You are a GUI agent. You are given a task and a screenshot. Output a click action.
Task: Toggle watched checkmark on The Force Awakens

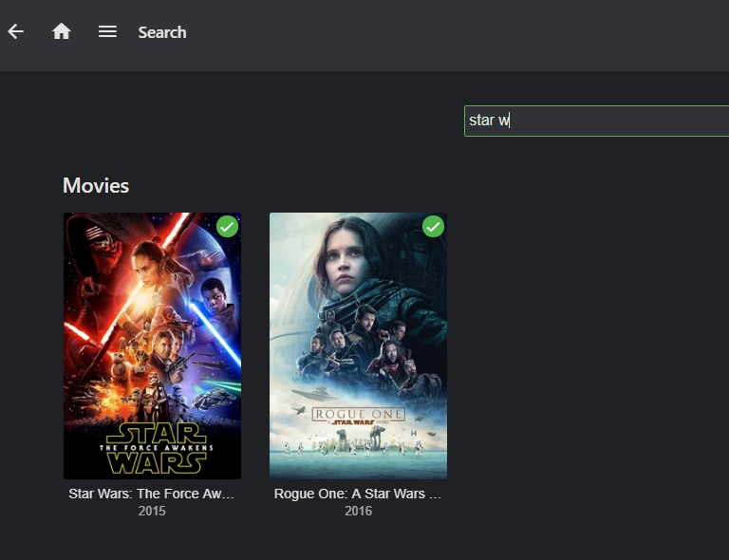tap(228, 227)
